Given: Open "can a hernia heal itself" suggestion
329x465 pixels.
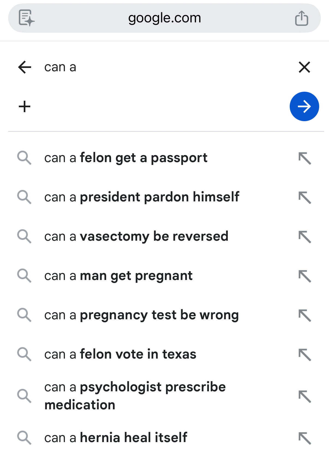Looking at the screenshot, I should coord(116,437).
